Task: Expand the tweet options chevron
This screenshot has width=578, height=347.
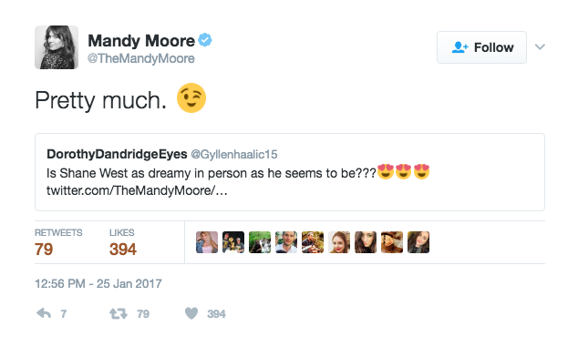Action: (x=540, y=46)
